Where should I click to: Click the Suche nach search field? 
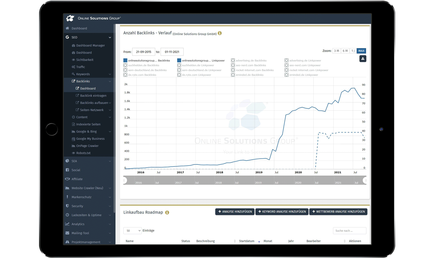(x=349, y=231)
